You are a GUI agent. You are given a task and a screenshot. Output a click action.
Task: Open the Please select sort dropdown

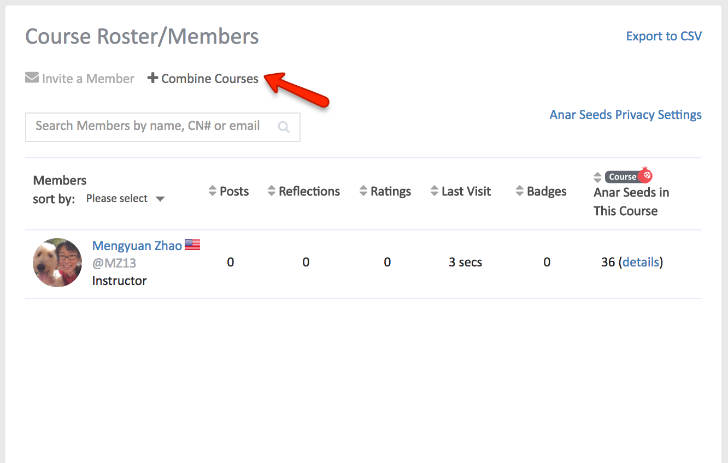point(117,198)
